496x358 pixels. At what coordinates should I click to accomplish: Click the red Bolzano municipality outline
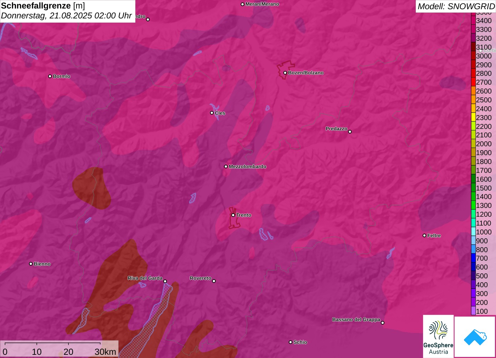point(286,69)
